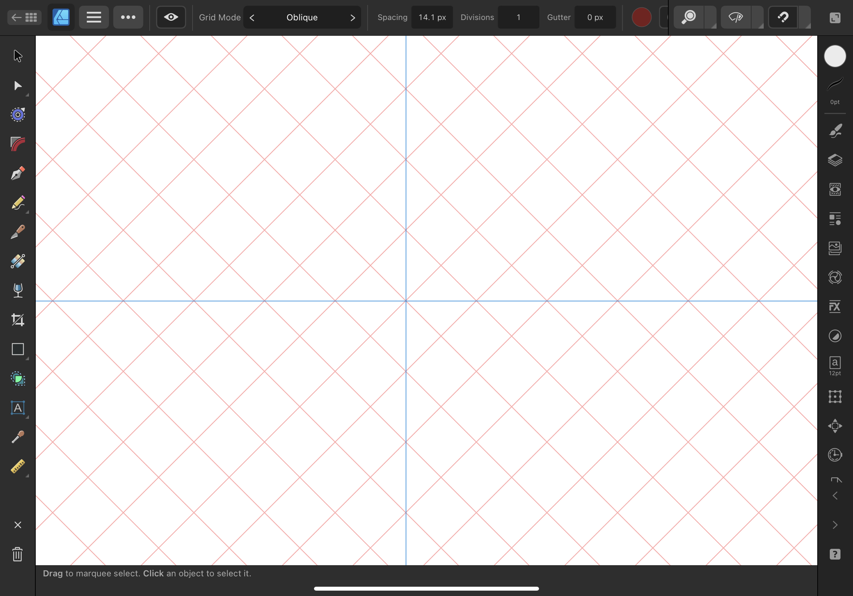Tap the magnifier zoom button

(x=689, y=17)
